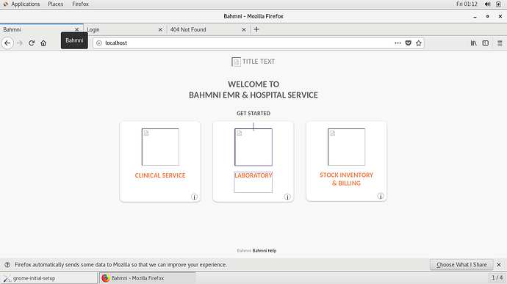Go back to the previous page
Image resolution: width=507 pixels, height=284 pixels.
7,43
